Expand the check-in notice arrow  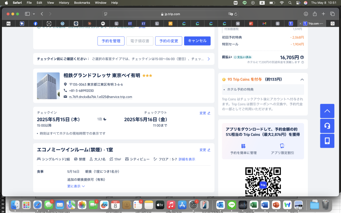click(209, 59)
